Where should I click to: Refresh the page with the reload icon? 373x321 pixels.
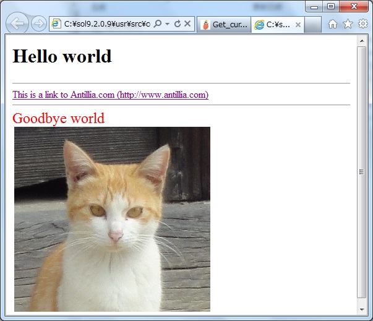coord(178,24)
